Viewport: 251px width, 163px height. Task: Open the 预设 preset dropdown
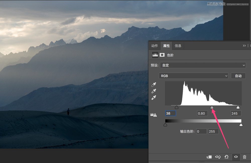tap(203, 65)
